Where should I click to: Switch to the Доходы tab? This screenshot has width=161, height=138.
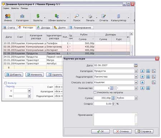(x=44, y=28)
